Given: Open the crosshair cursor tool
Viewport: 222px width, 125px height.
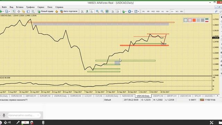Looking at the screenshot, I should point(19,11).
